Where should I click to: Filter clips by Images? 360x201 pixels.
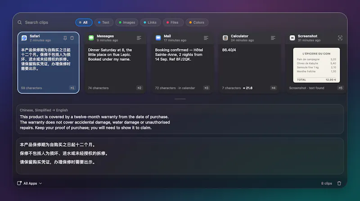[x=127, y=22]
